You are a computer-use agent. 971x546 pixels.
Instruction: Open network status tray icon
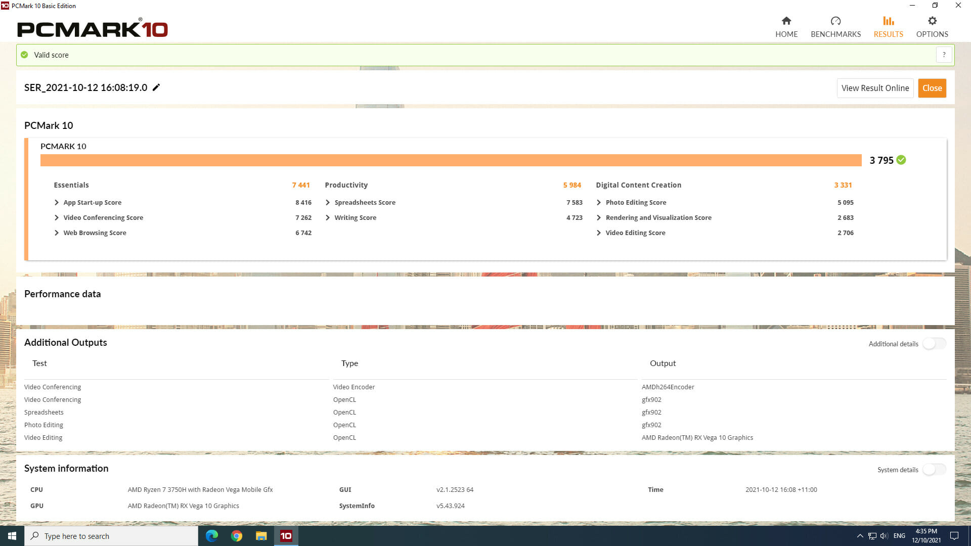pos(872,536)
